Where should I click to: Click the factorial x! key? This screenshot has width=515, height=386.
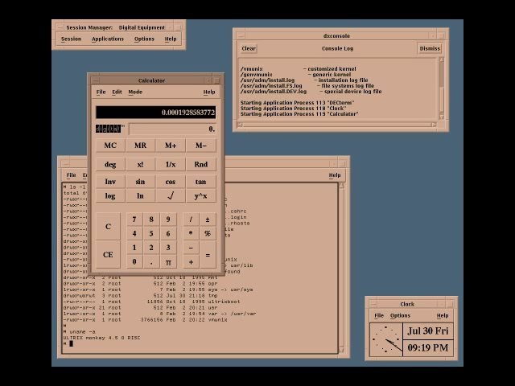[140, 164]
